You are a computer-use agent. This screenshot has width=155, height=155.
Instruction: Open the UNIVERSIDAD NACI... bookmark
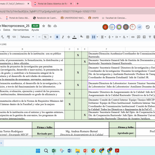click(73, 18)
